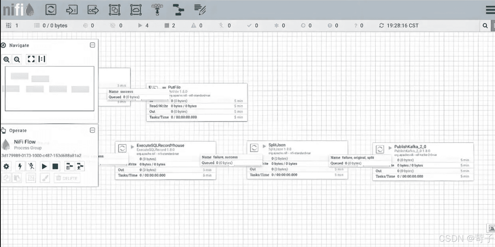The height and width of the screenshot is (247, 495).
Task: Click the Fit to screen icon
Action: pos(31,59)
